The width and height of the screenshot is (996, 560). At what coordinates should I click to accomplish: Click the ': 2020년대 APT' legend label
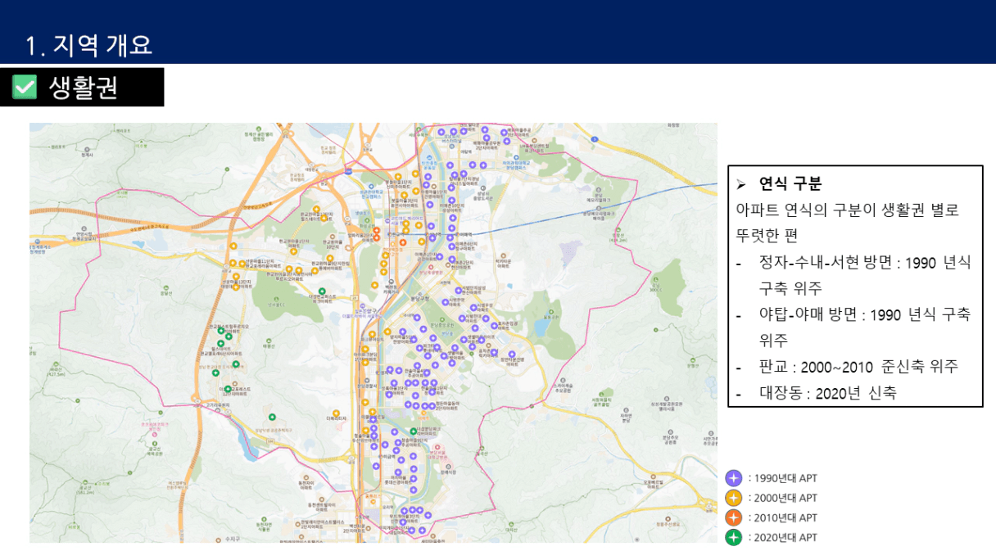coord(783,537)
